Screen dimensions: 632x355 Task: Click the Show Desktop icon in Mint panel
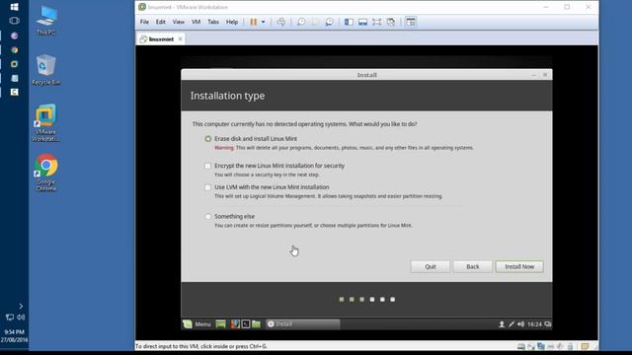[220, 324]
